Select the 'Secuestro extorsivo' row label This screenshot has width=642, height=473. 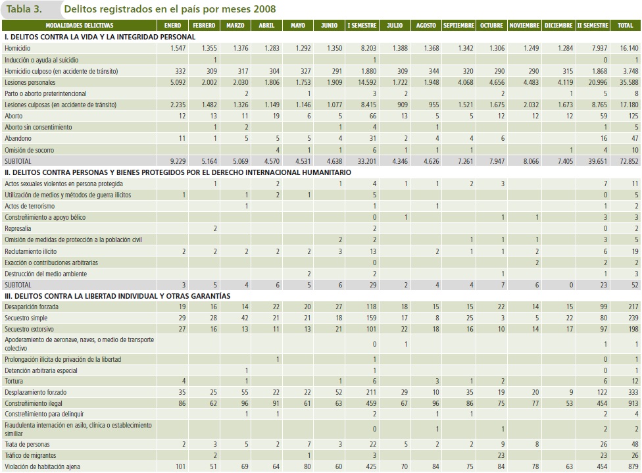point(29,329)
